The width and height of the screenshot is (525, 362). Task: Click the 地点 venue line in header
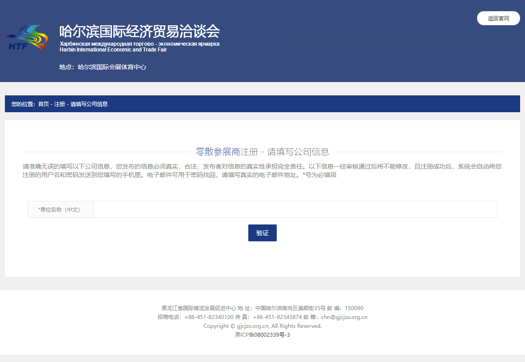(103, 67)
